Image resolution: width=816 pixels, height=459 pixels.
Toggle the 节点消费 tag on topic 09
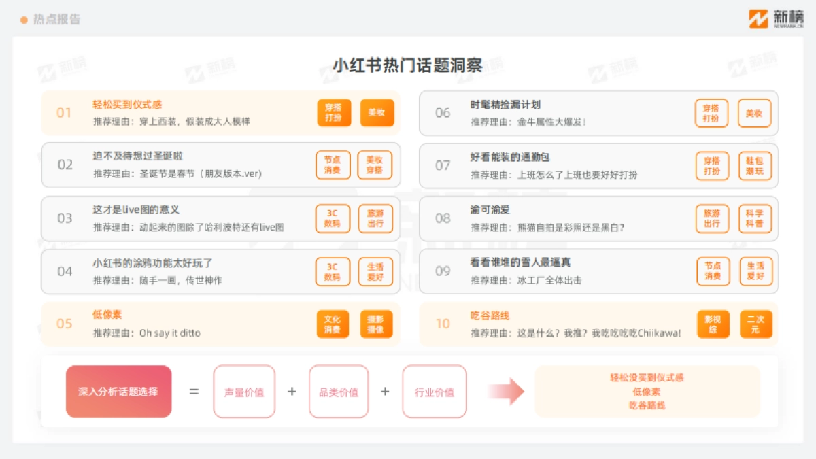pos(713,271)
